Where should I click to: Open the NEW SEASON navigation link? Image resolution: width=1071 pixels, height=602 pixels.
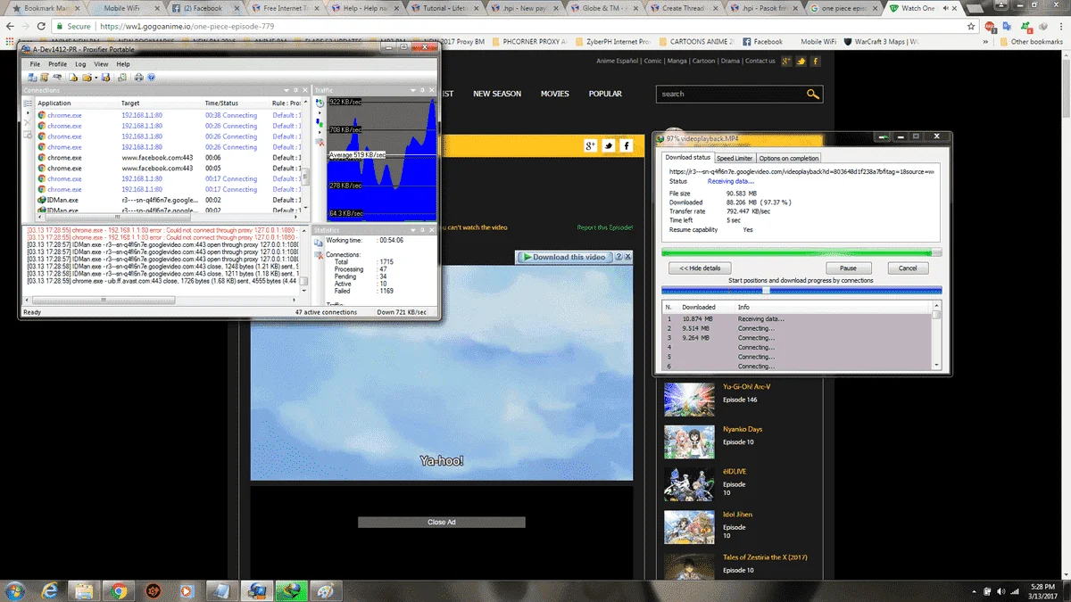click(x=497, y=94)
